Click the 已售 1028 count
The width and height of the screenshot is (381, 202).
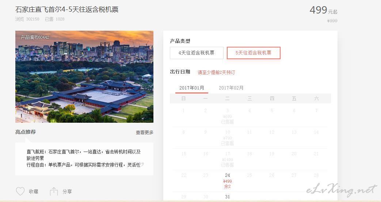pos(55,19)
